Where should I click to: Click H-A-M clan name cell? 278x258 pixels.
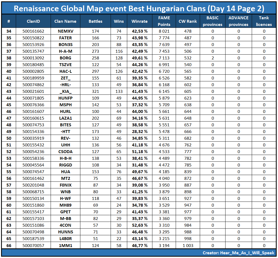click(x=66, y=51)
